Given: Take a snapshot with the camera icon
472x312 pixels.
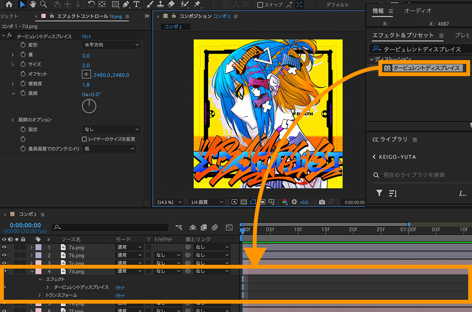Looking at the screenshot, I should tap(322, 202).
